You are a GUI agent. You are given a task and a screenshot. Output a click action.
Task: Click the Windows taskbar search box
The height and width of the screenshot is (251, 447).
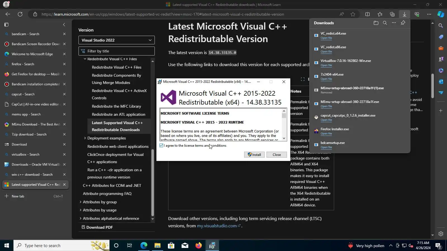pos(61,245)
